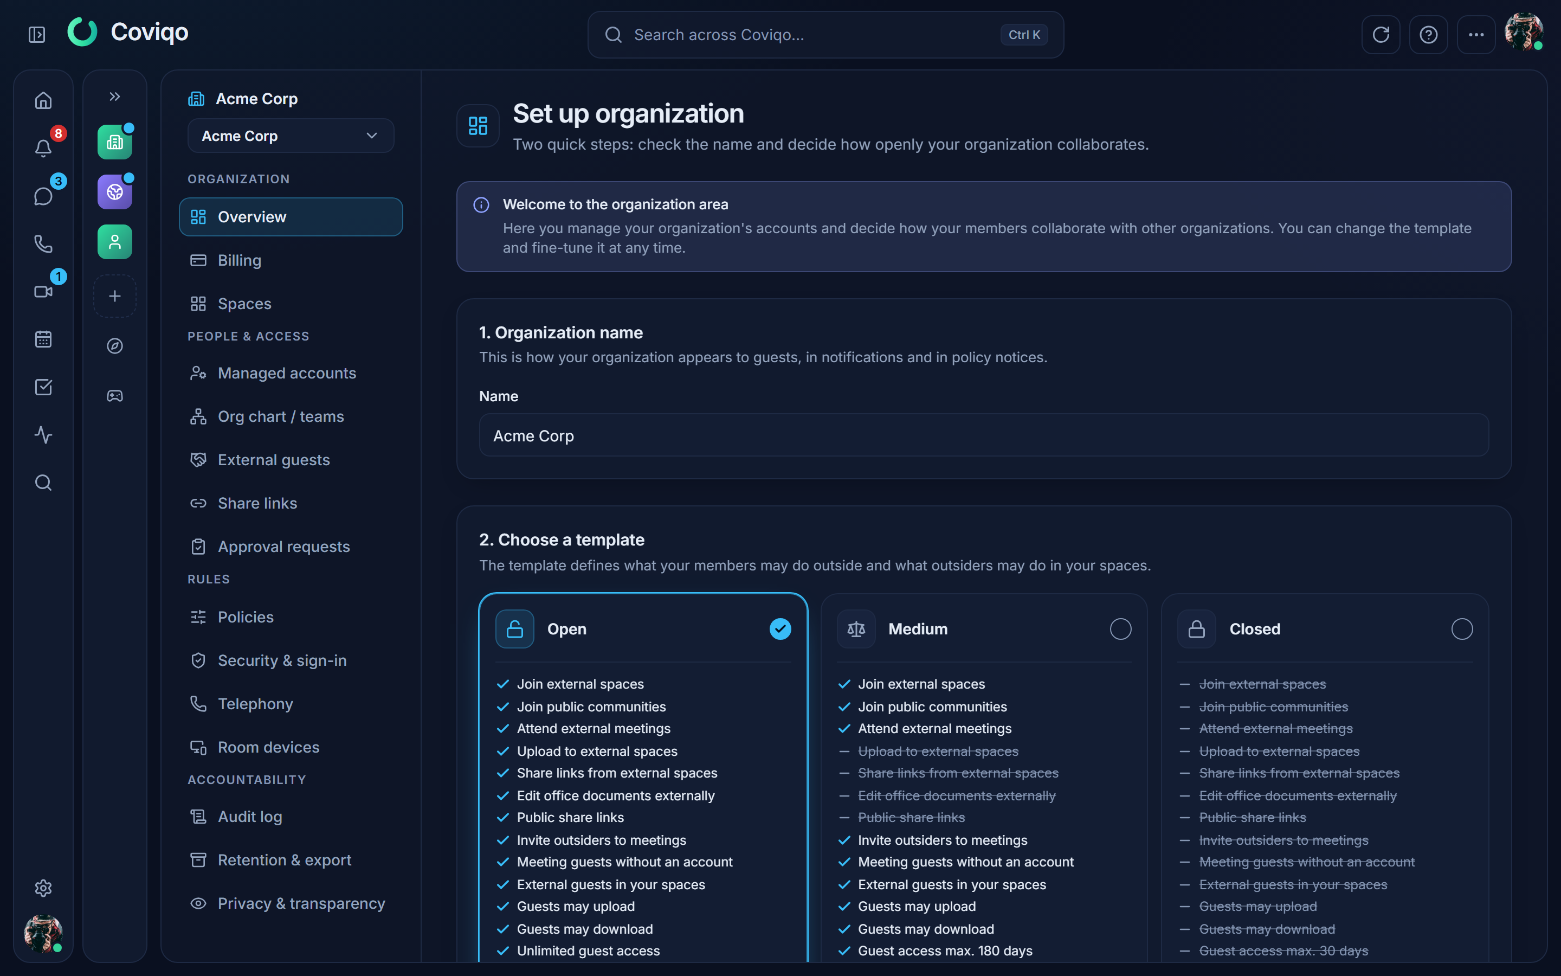Click the organization Name input field
The image size is (1561, 976).
[984, 436]
